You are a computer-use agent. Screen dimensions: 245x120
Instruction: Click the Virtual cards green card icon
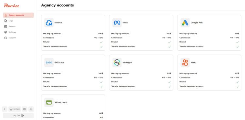pos(49,102)
